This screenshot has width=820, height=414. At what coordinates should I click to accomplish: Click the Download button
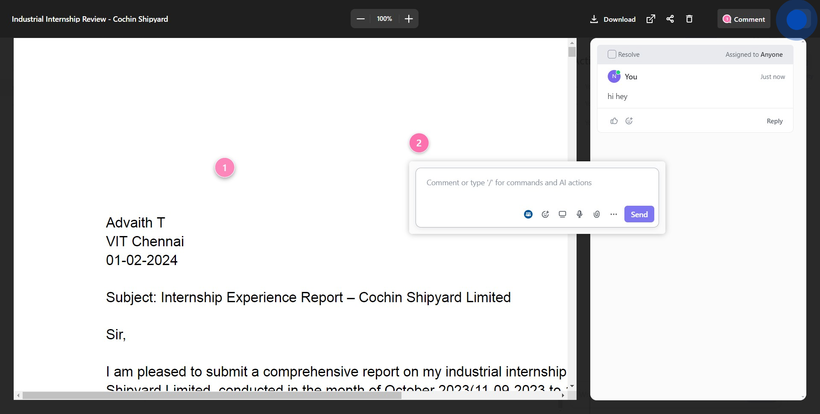[613, 19]
